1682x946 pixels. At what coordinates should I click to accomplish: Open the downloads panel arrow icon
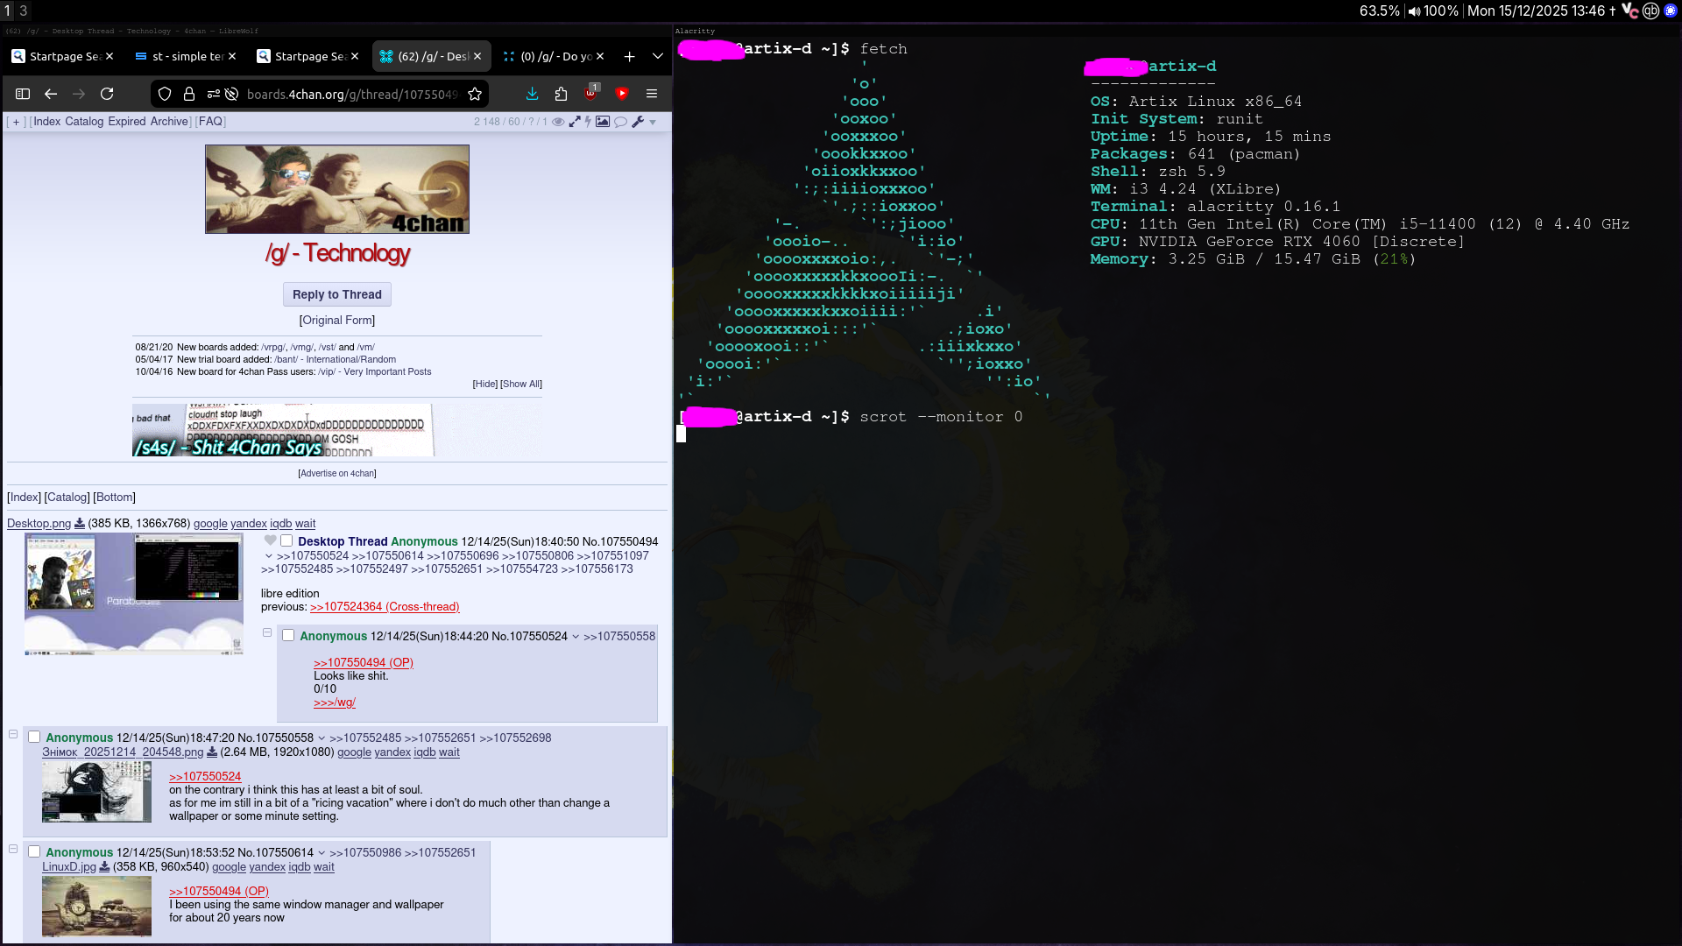532,94
